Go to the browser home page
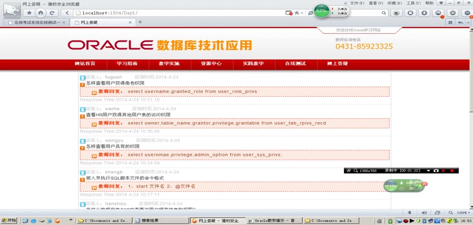473x225 pixels. (x=41, y=13)
